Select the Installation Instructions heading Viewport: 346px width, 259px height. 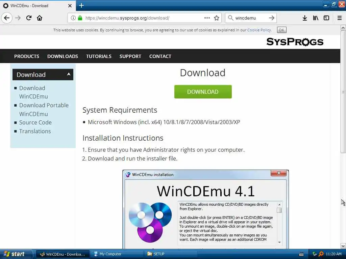123,138
